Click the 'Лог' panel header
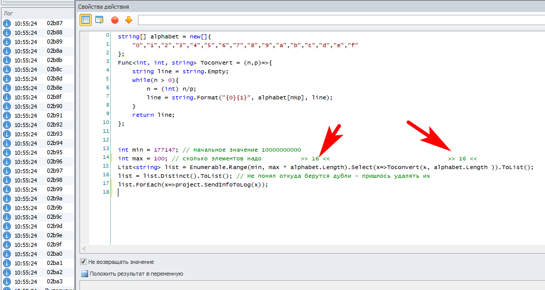 [x=8, y=13]
